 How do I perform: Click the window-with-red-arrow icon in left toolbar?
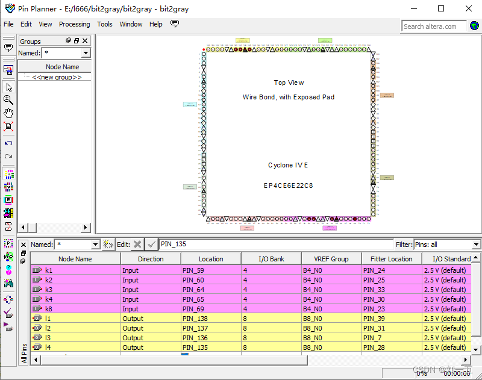click(8, 70)
